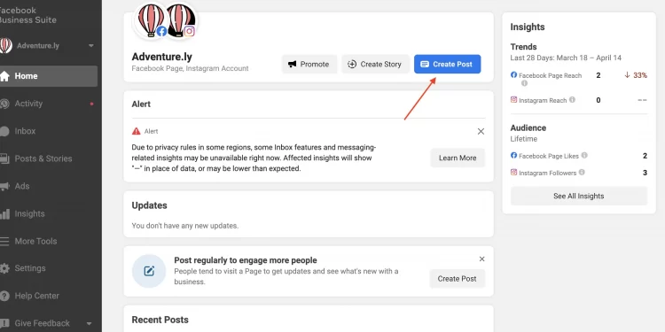Click the Adventure.ly page title

[x=162, y=57]
